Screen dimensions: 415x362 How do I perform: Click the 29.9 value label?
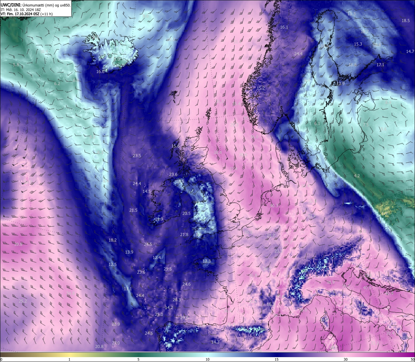(184, 318)
